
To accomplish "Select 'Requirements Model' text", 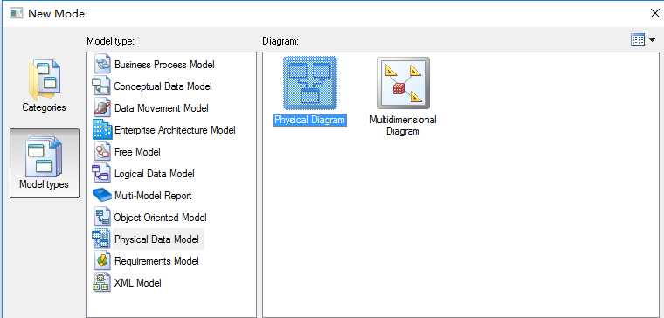I will [156, 261].
